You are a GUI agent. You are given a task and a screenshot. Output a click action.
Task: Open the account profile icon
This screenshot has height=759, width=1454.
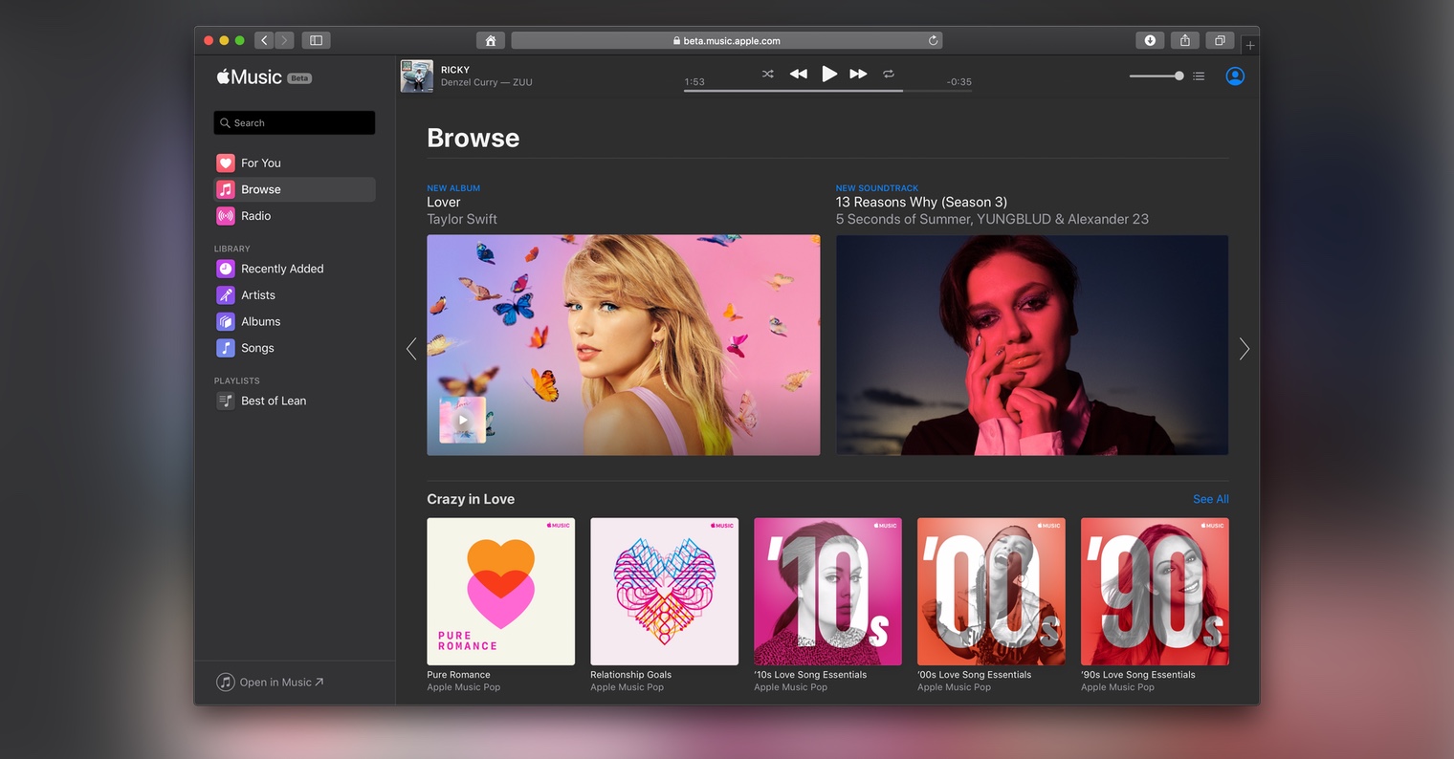pos(1235,76)
